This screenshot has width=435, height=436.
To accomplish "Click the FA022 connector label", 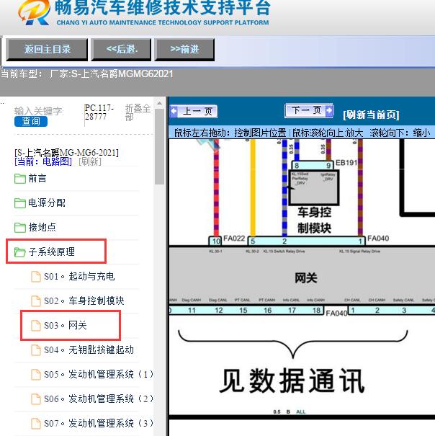I will pos(234,239).
